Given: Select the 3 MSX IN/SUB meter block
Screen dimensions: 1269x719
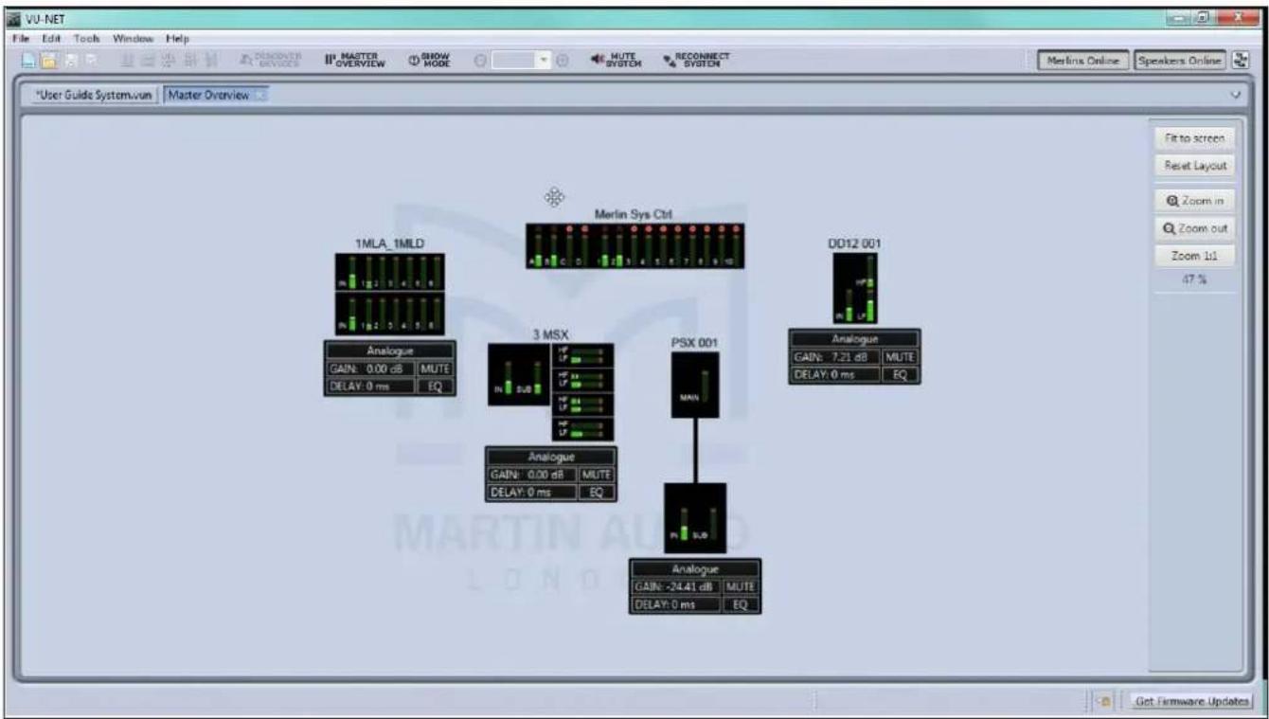Looking at the screenshot, I should (x=519, y=375).
